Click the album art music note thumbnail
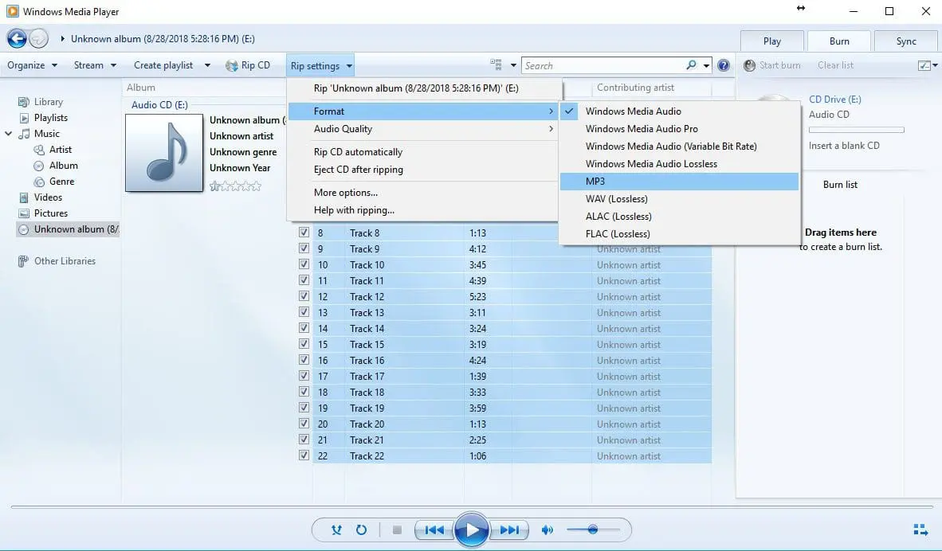The width and height of the screenshot is (942, 551). (164, 153)
